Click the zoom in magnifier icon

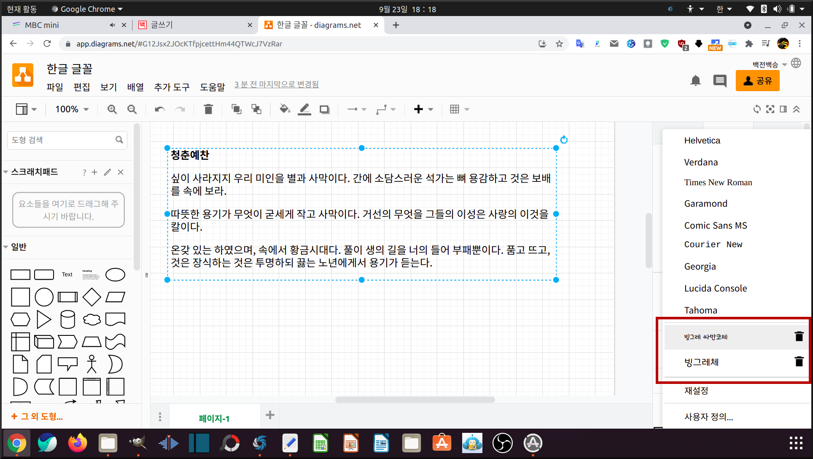pos(112,109)
